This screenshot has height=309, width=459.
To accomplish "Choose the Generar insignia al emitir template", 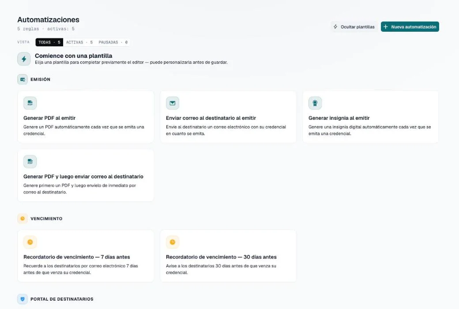I will click(371, 117).
